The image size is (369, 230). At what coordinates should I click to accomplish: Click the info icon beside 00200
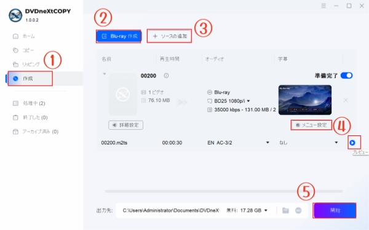(x=166, y=76)
